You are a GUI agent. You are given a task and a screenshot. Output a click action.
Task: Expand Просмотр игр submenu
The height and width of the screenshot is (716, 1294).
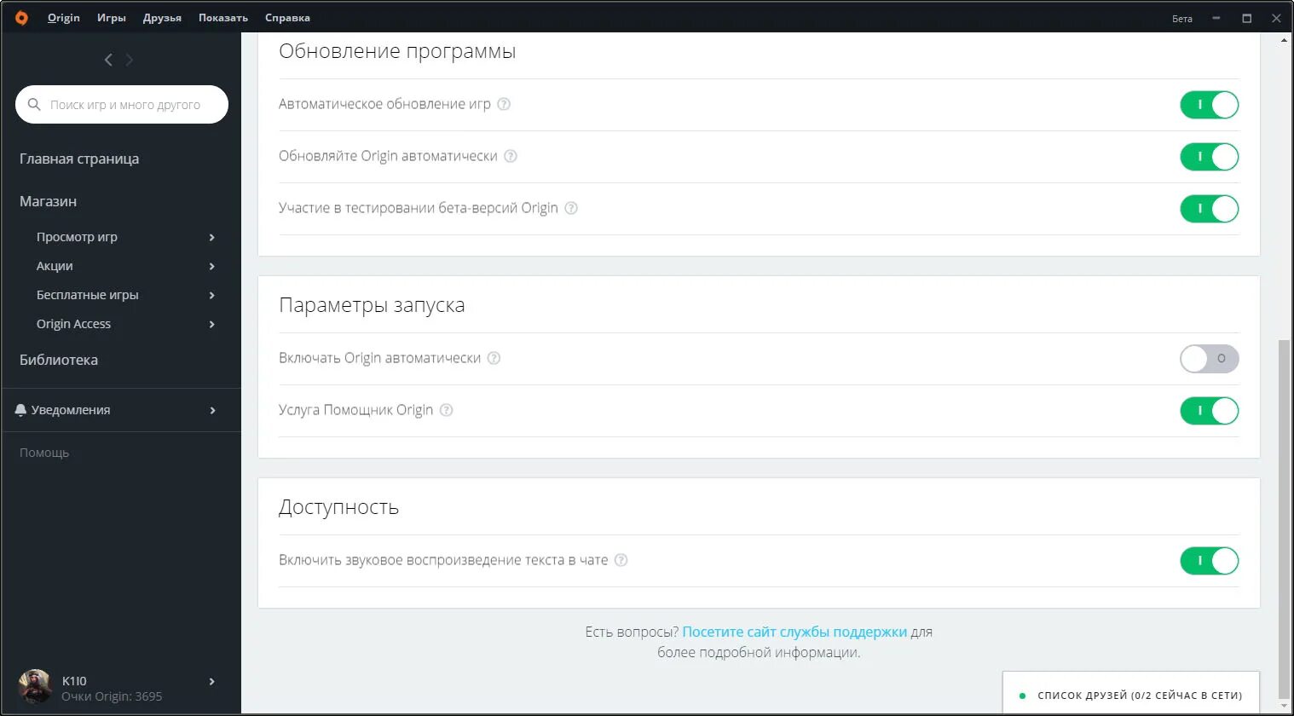point(212,237)
